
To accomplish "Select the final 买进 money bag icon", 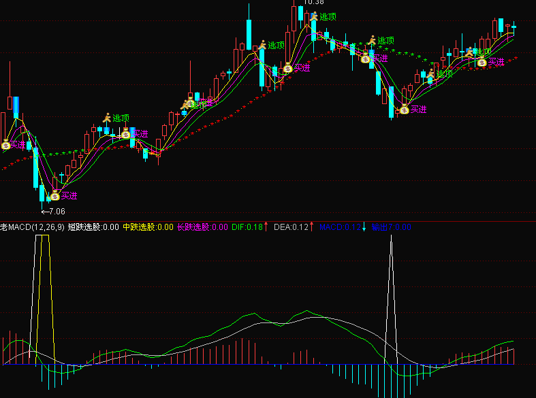I will point(482,62).
